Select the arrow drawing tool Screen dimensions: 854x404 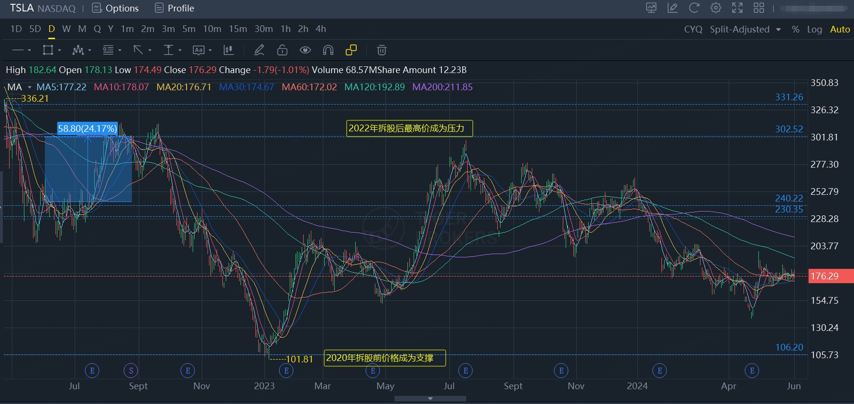138,50
